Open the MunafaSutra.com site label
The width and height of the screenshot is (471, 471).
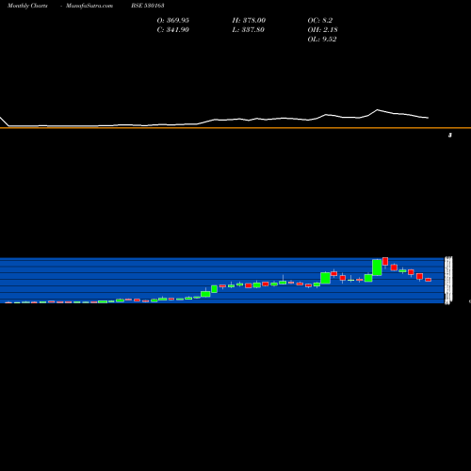(89, 6)
